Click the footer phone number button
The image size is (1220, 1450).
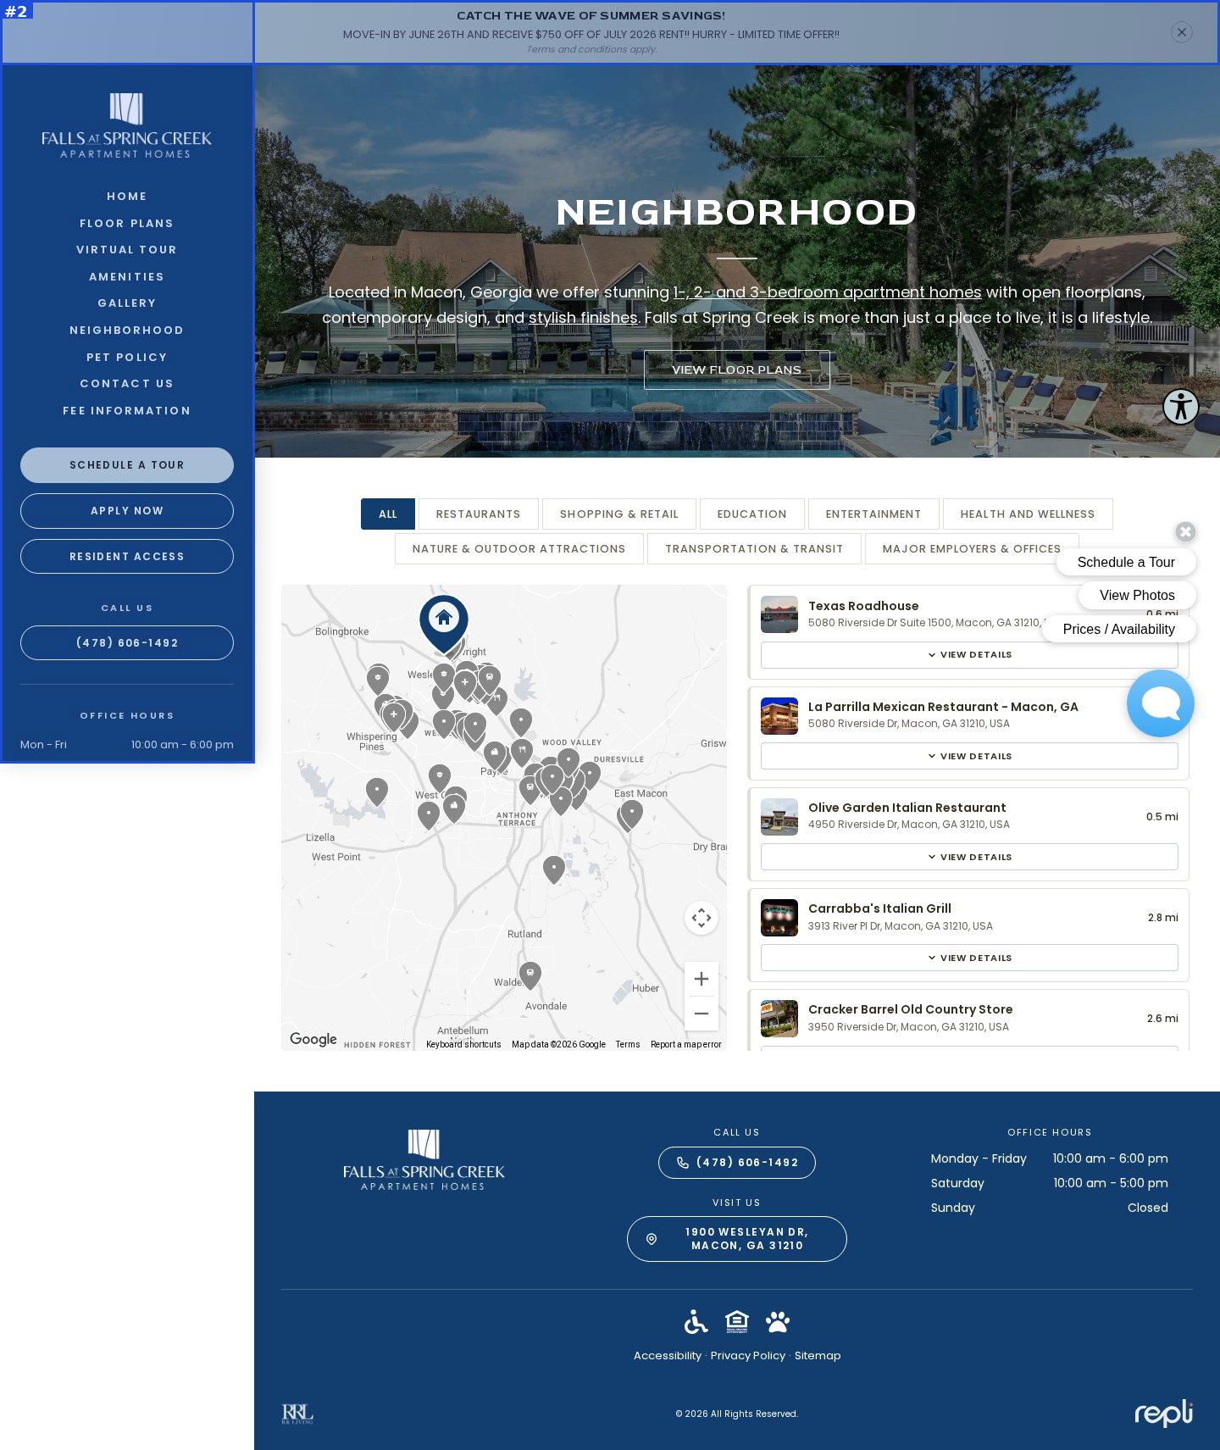(x=737, y=1163)
